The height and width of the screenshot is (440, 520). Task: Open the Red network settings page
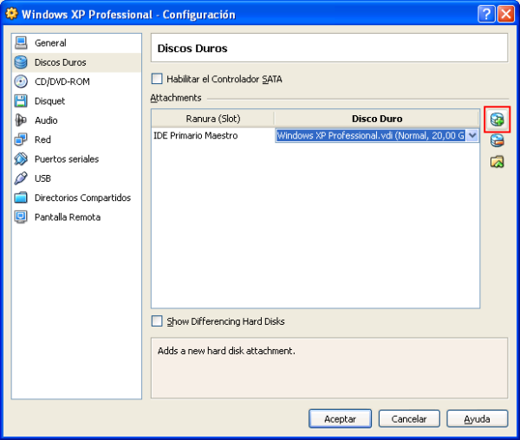tap(42, 139)
